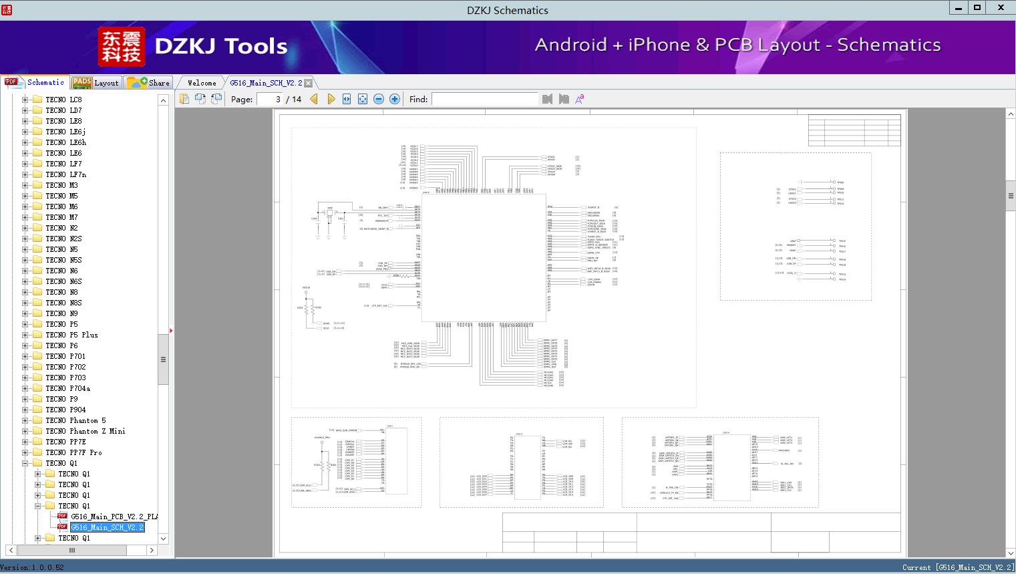Collapse the TECNO Q1 parent folder
Image resolution: width=1016 pixels, height=574 pixels.
[25, 463]
